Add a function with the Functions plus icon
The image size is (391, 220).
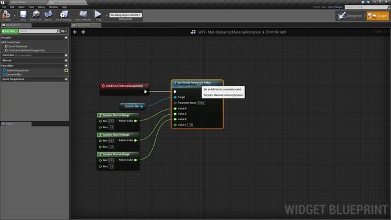[x=66, y=55]
